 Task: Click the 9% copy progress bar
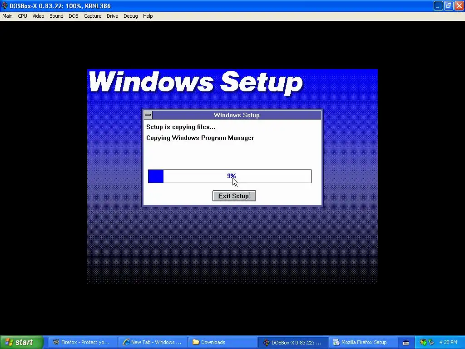point(230,176)
